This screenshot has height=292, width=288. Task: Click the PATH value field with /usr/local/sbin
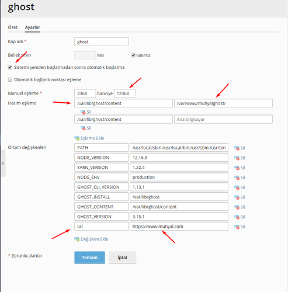(x=179, y=148)
